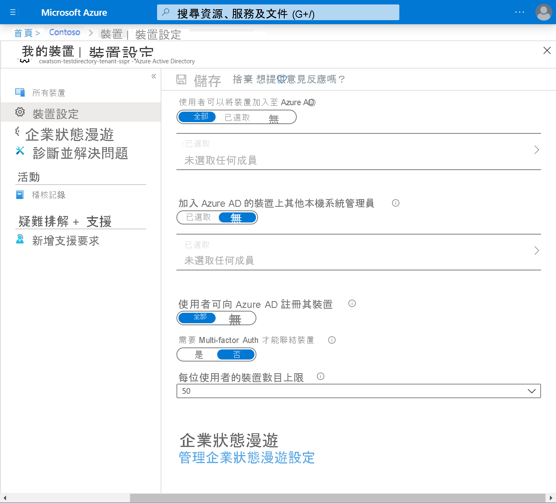Set local administrators to 已選取
The image size is (556, 503).
click(198, 217)
